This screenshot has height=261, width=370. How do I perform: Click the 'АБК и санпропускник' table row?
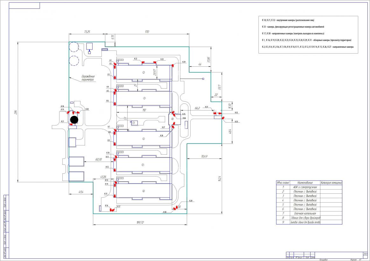click(305, 187)
